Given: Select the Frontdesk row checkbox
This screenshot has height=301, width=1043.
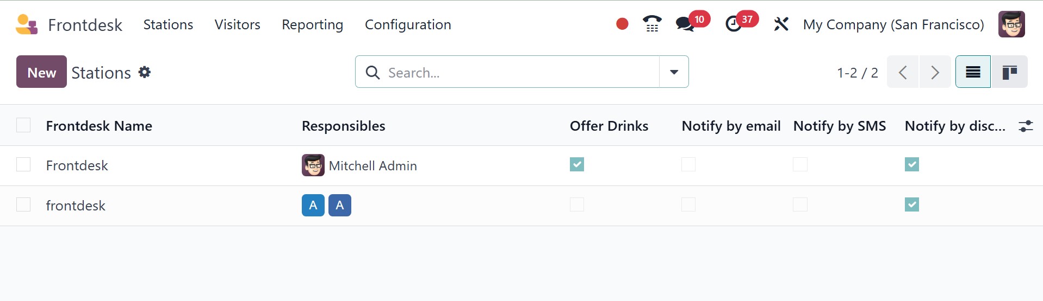Looking at the screenshot, I should click(x=23, y=164).
